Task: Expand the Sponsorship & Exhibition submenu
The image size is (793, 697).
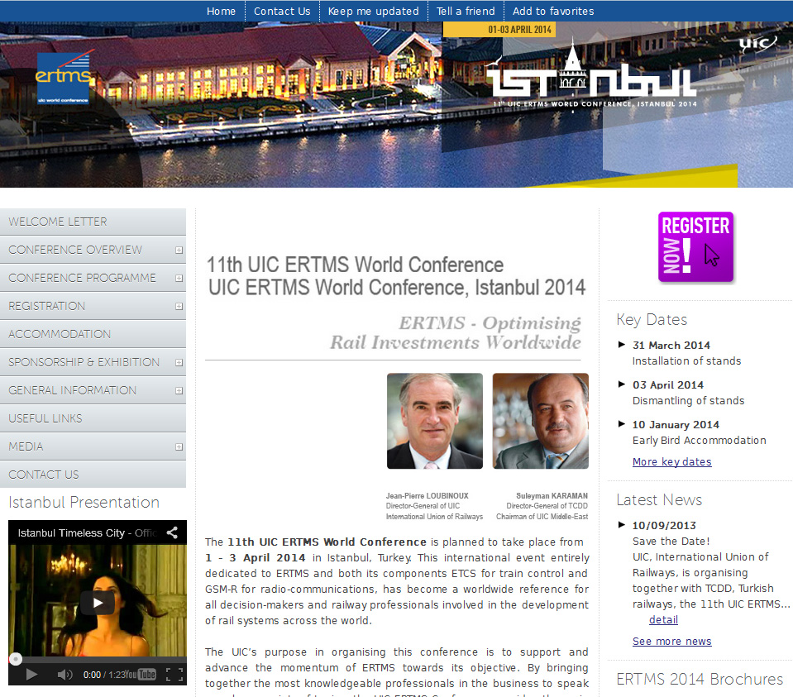Action: click(179, 362)
